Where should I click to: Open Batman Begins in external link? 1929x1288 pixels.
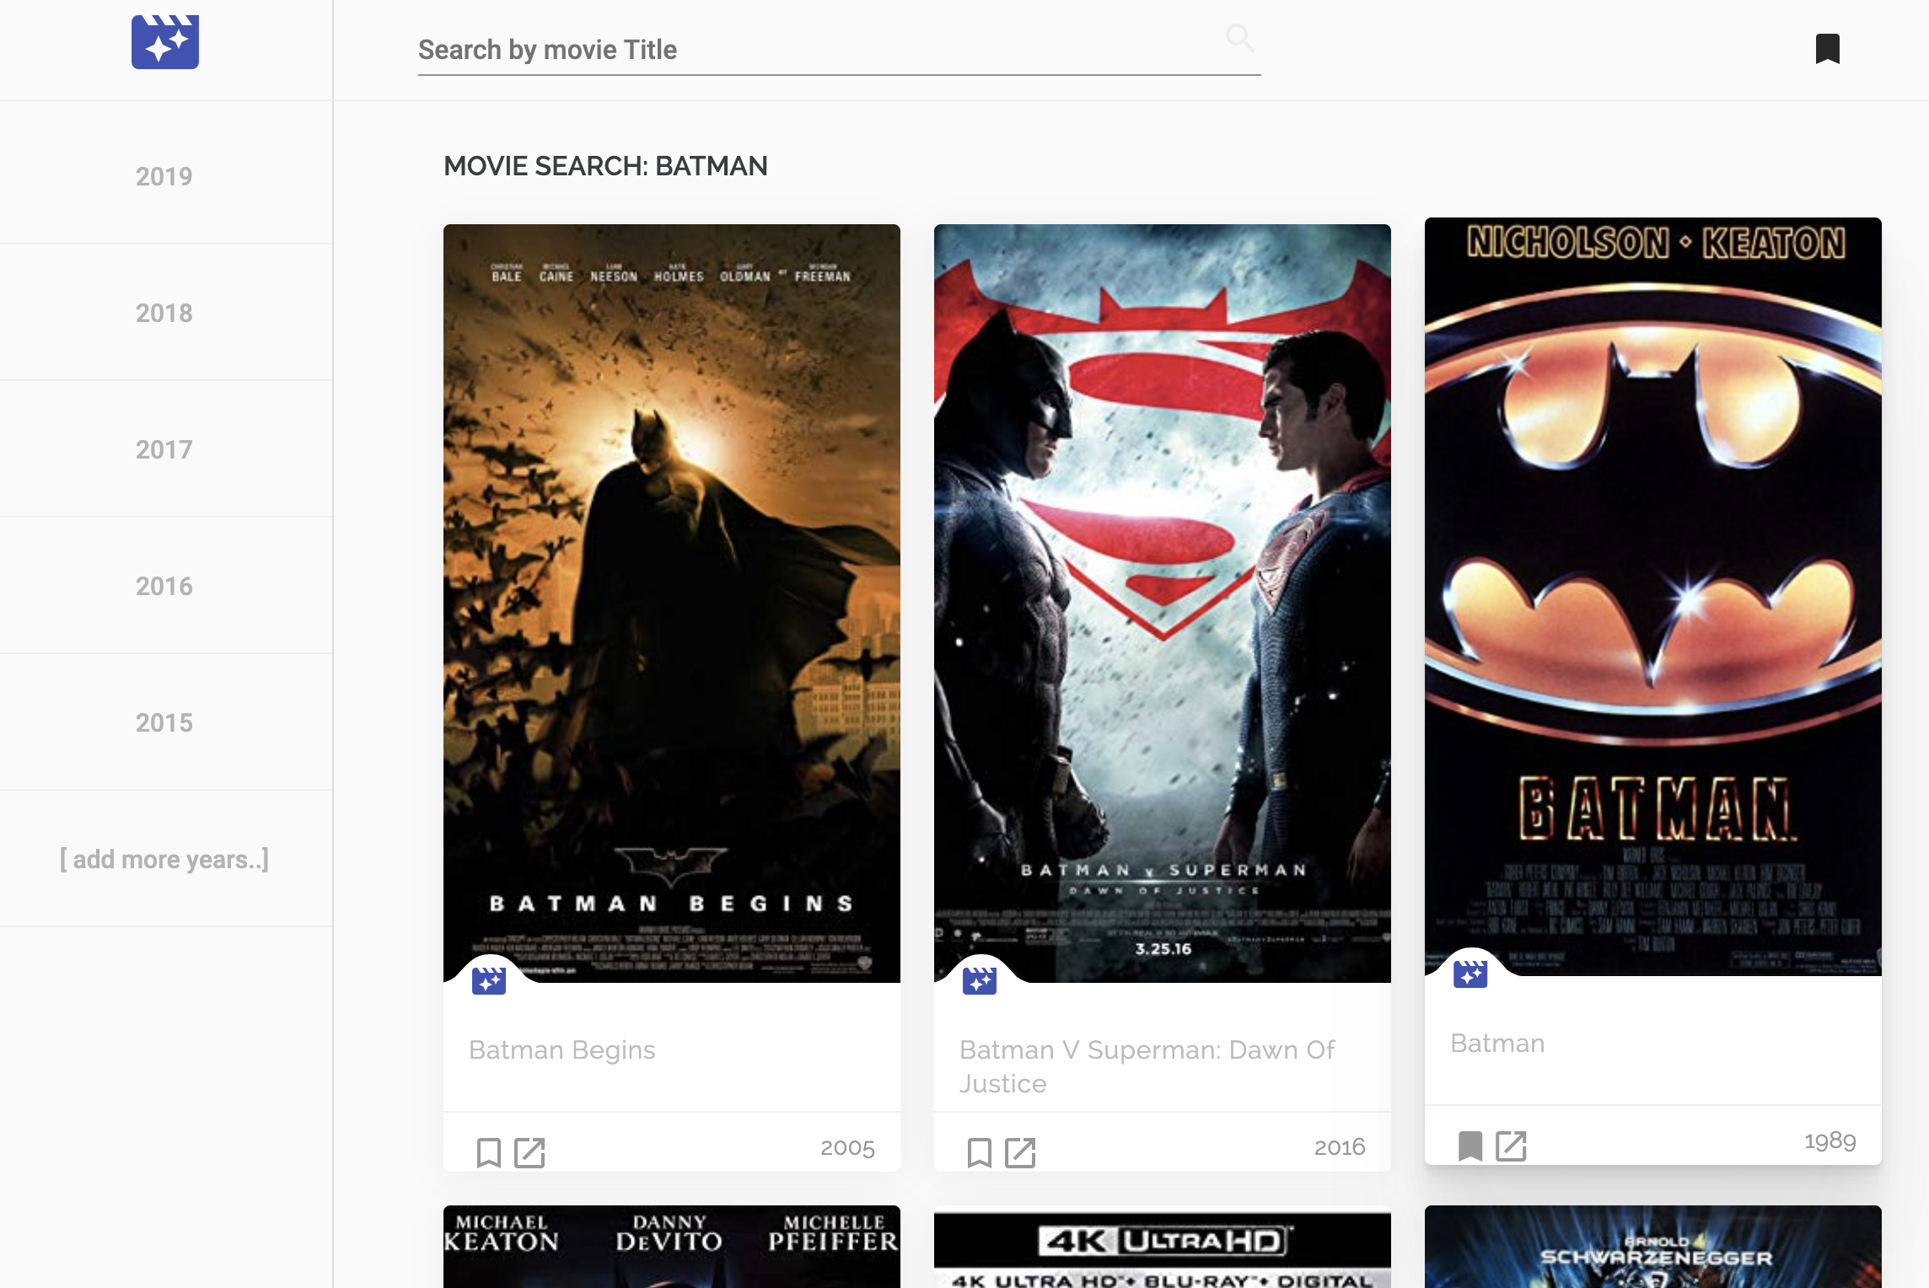(529, 1151)
